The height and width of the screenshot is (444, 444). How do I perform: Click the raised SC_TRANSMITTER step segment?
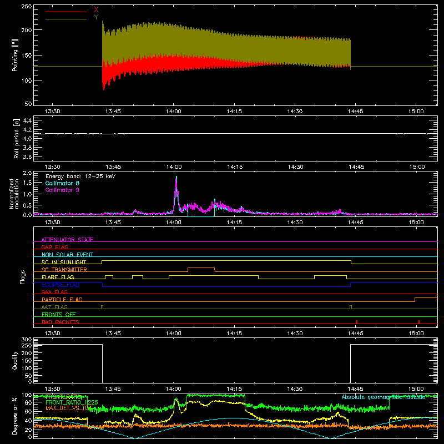[x=201, y=268]
